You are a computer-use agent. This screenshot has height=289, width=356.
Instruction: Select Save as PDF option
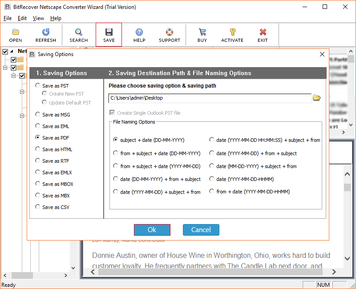tap(52, 138)
